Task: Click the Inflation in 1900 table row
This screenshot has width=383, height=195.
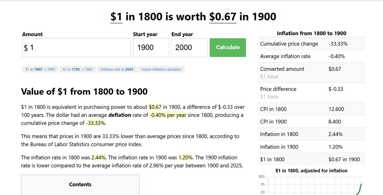Action: (x=312, y=147)
